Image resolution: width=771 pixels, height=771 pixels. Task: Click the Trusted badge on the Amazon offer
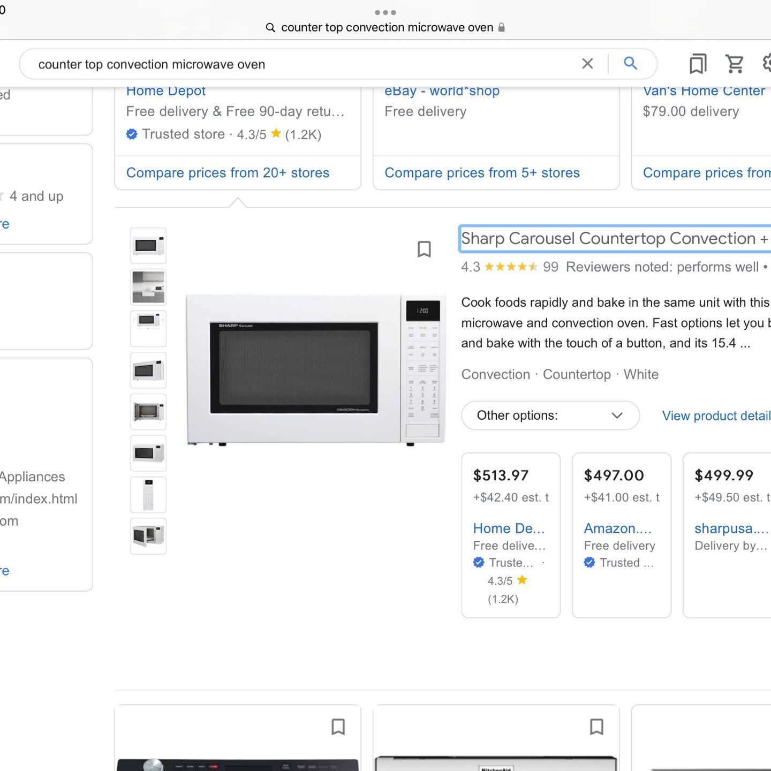click(619, 563)
